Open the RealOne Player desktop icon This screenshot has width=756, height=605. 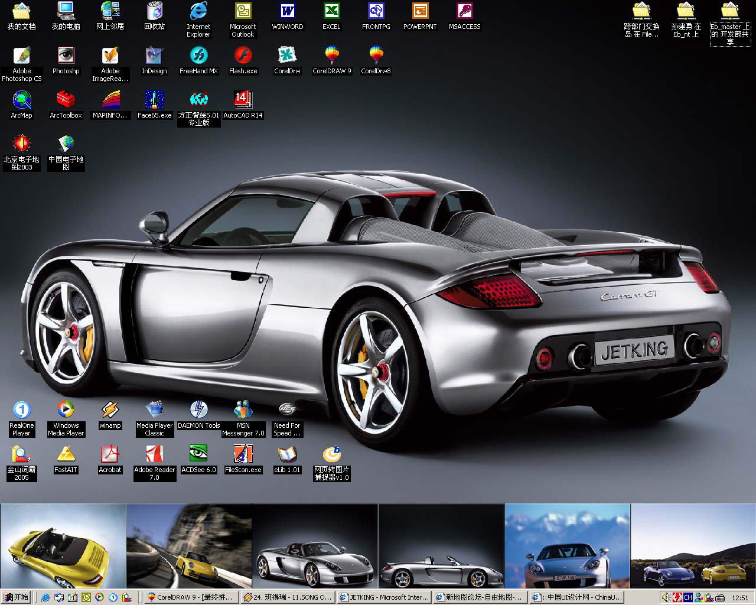tap(22, 410)
